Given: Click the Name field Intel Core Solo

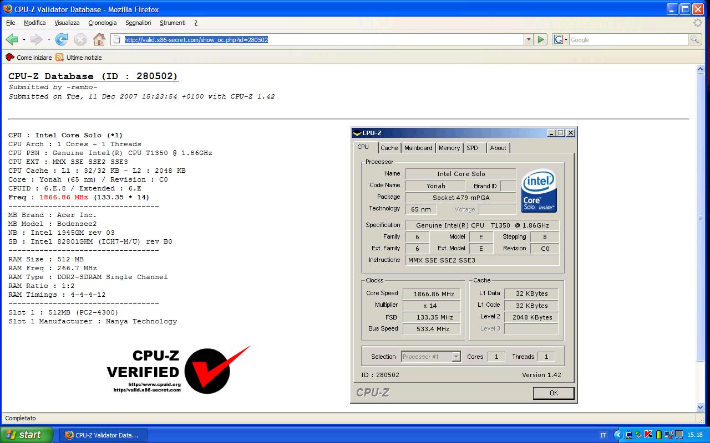Looking at the screenshot, I should (461, 174).
